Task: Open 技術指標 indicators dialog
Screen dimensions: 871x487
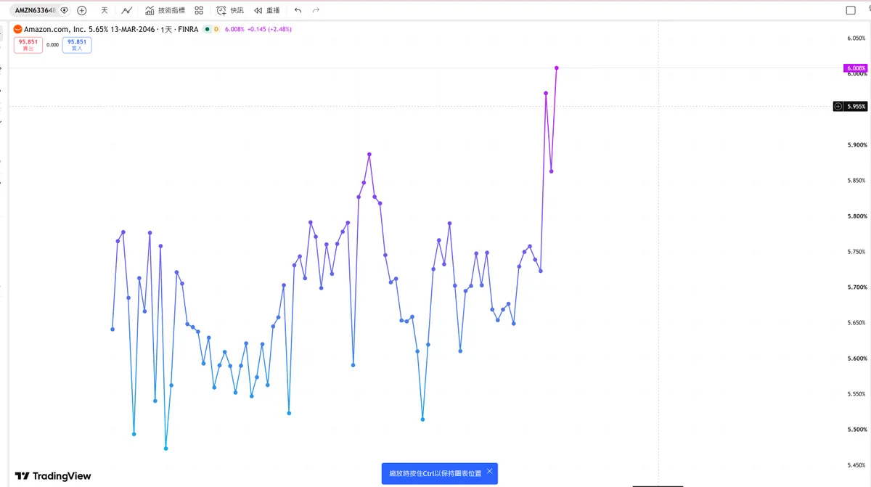Action: pos(165,10)
